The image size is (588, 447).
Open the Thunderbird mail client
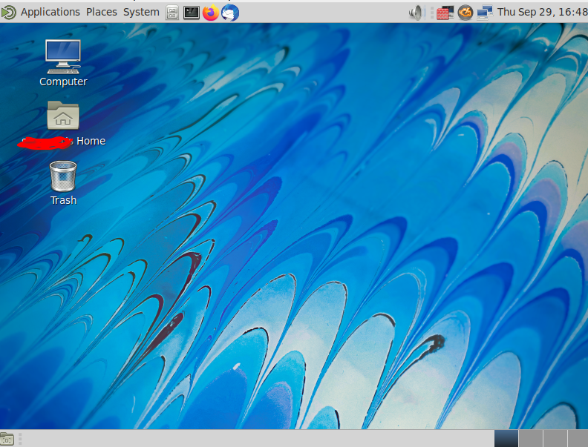(230, 13)
